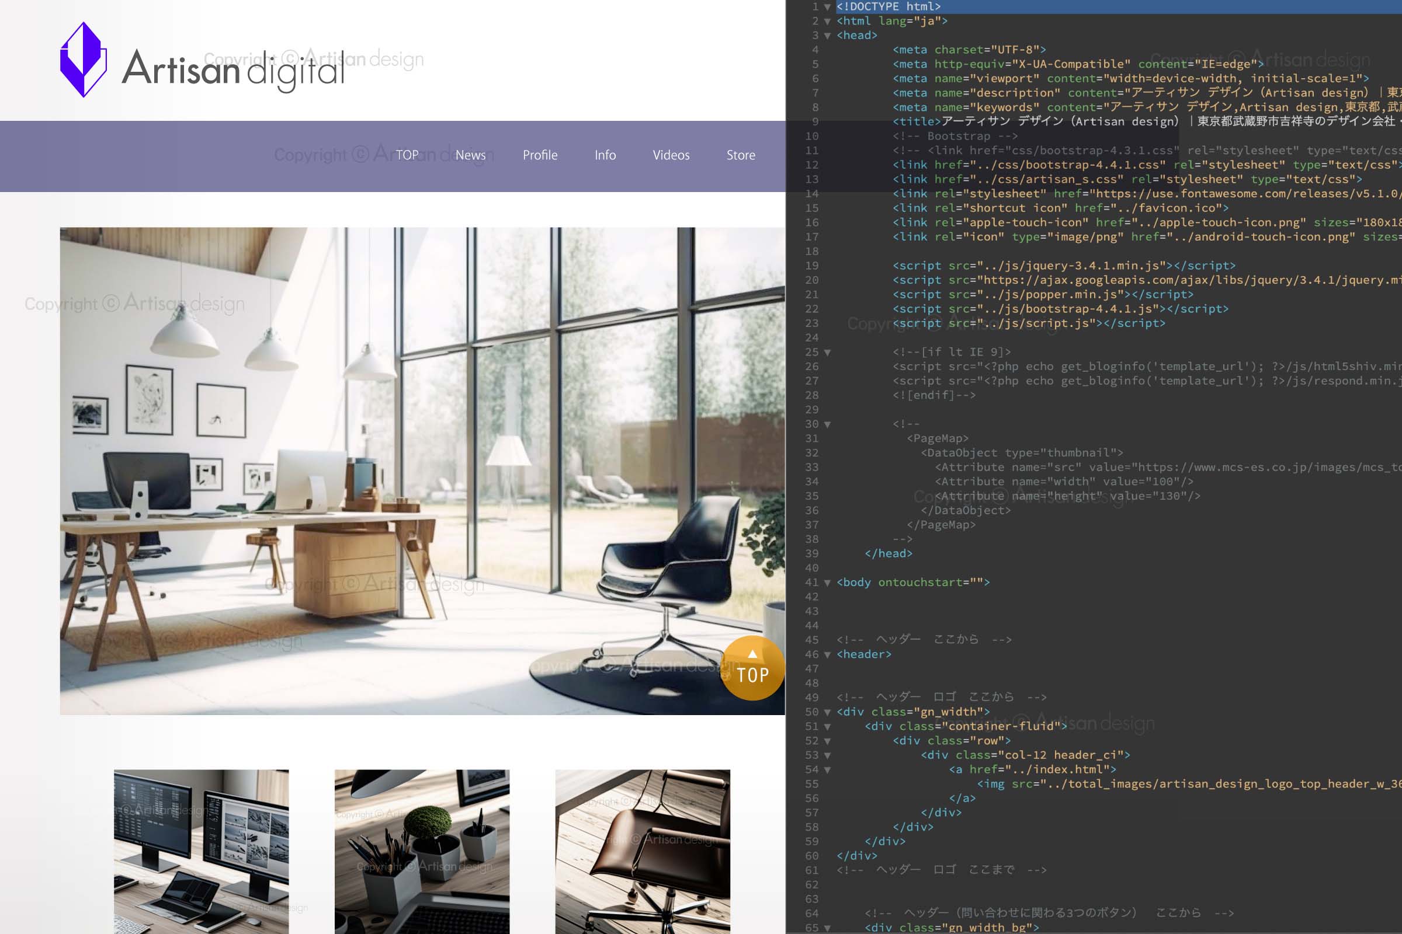Image resolution: width=1402 pixels, height=934 pixels.
Task: Click the collapse icon on line 53 col-12 header div
Action: (830, 754)
